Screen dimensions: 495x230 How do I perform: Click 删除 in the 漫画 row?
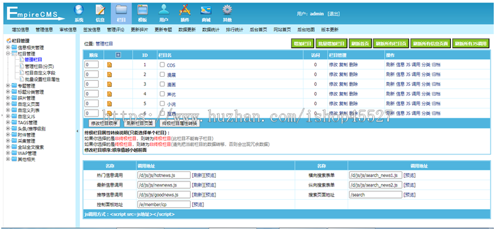coord(353,84)
